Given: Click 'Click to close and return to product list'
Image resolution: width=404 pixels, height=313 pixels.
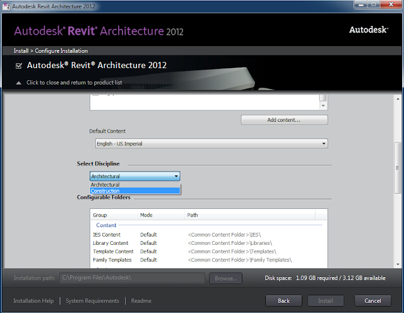Looking at the screenshot, I should tap(74, 83).
